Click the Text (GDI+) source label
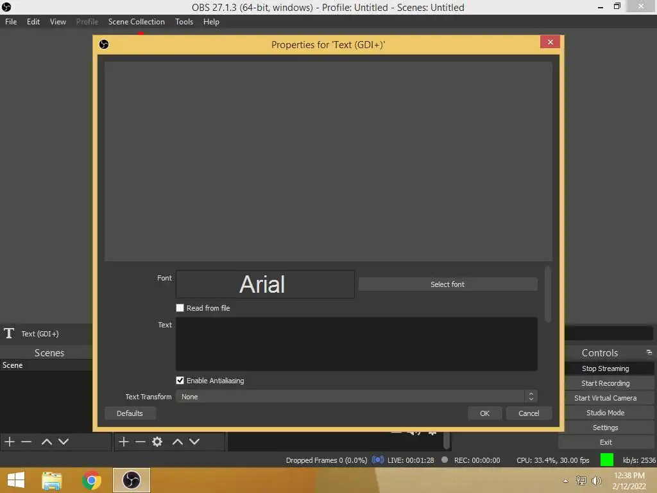Viewport: 657px width, 493px height. [x=40, y=334]
